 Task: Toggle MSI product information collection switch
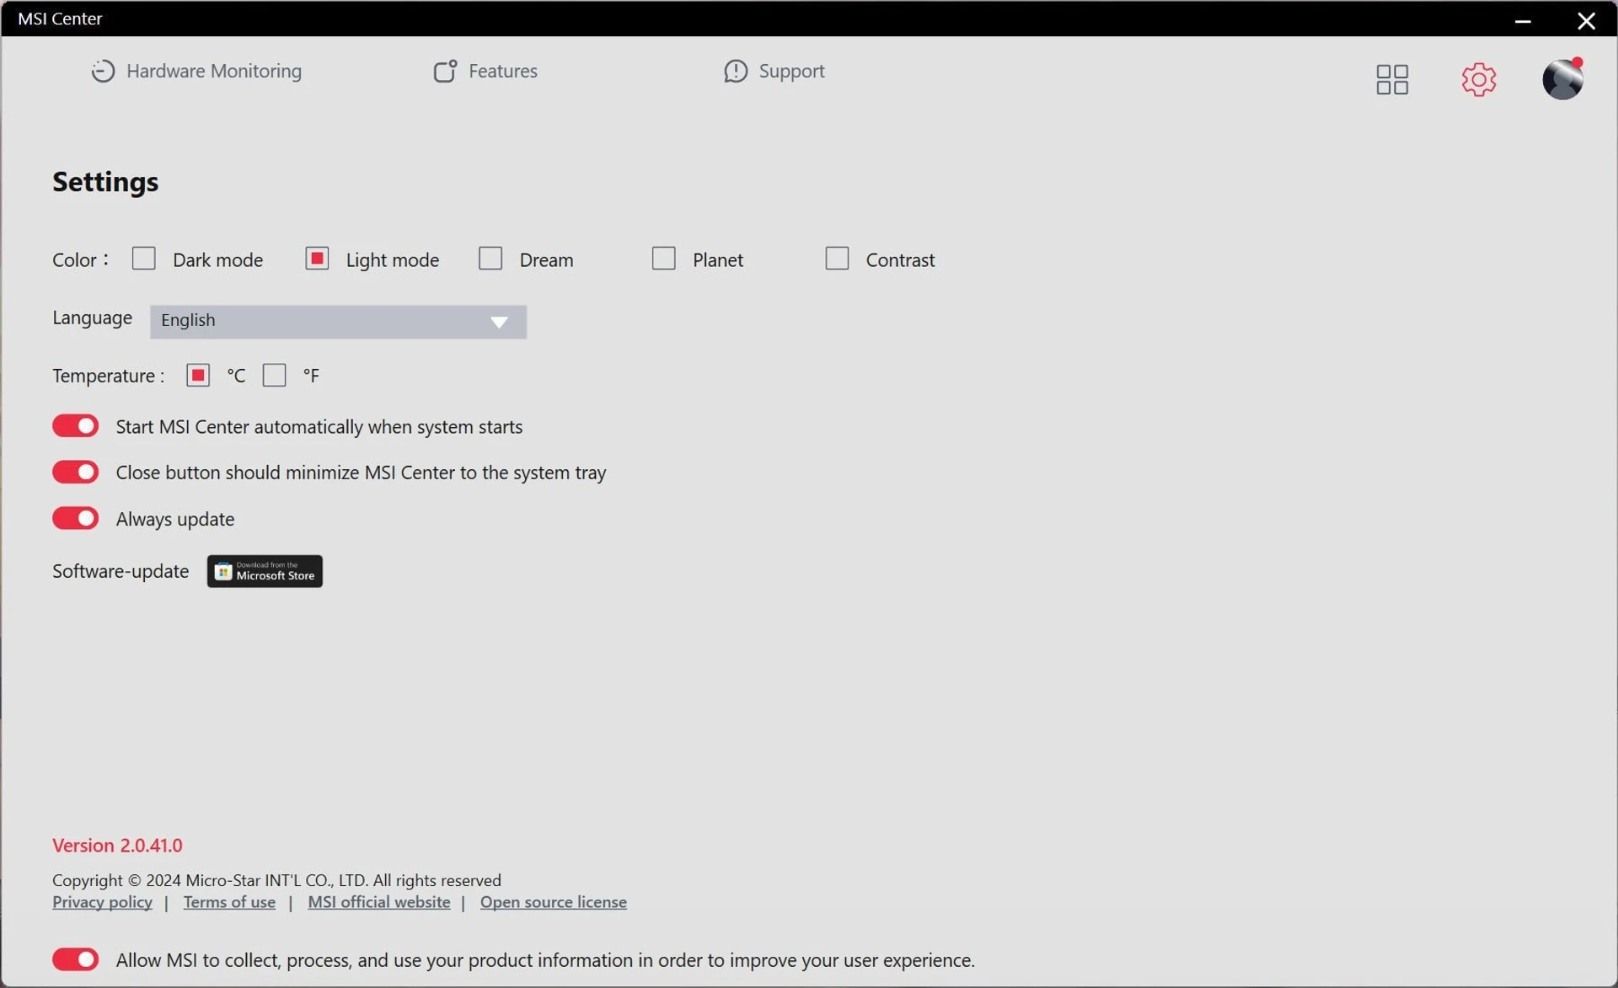[76, 959]
